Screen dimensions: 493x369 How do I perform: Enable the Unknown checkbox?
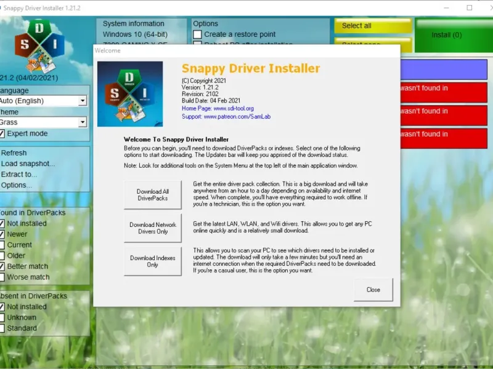[x=2, y=317]
